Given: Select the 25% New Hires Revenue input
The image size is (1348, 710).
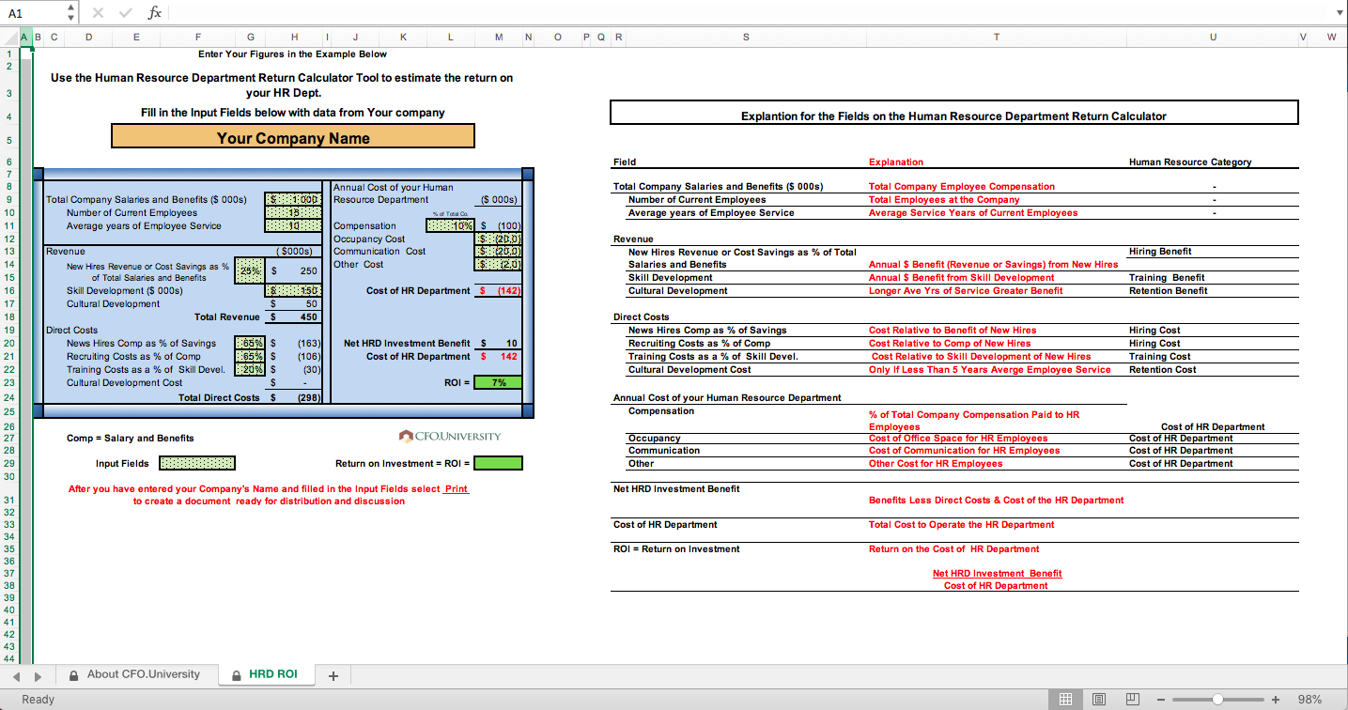Looking at the screenshot, I should tap(250, 270).
